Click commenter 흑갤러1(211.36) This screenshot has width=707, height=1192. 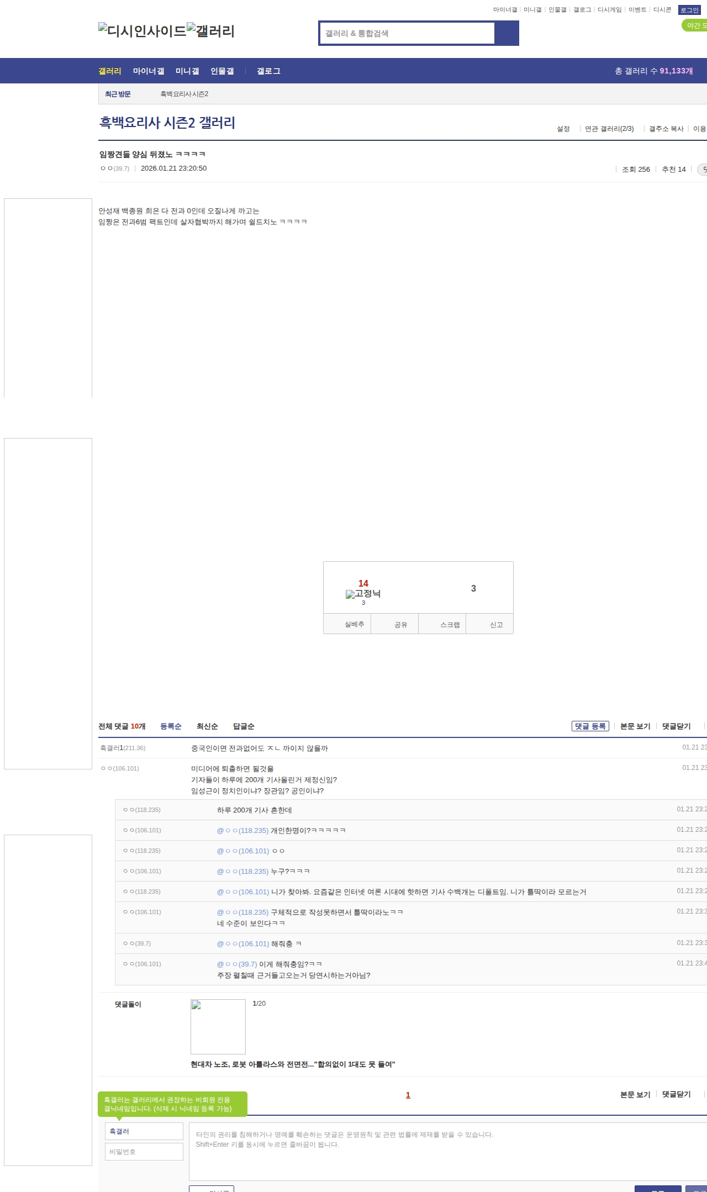pos(123,748)
